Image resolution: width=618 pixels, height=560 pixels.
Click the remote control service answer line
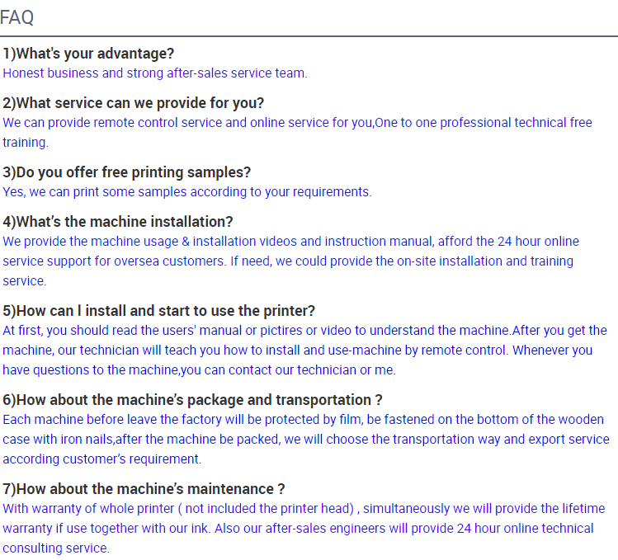point(297,123)
